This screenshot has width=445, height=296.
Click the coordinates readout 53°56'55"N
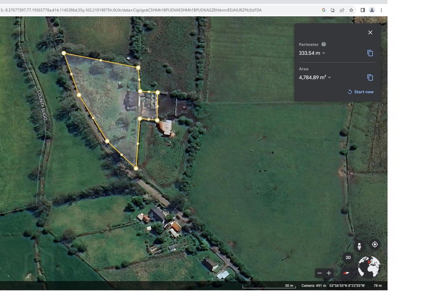pyautogui.click(x=347, y=286)
